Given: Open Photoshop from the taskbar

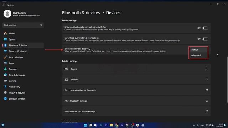Looking at the screenshot, I should pos(101,125).
